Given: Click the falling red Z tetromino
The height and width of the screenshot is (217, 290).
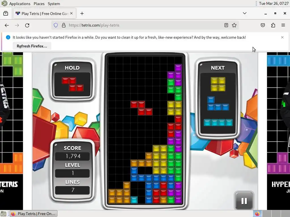Looking at the screenshot, I should (x=142, y=108).
